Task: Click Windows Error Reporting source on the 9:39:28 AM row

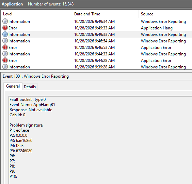Action: [163, 67]
